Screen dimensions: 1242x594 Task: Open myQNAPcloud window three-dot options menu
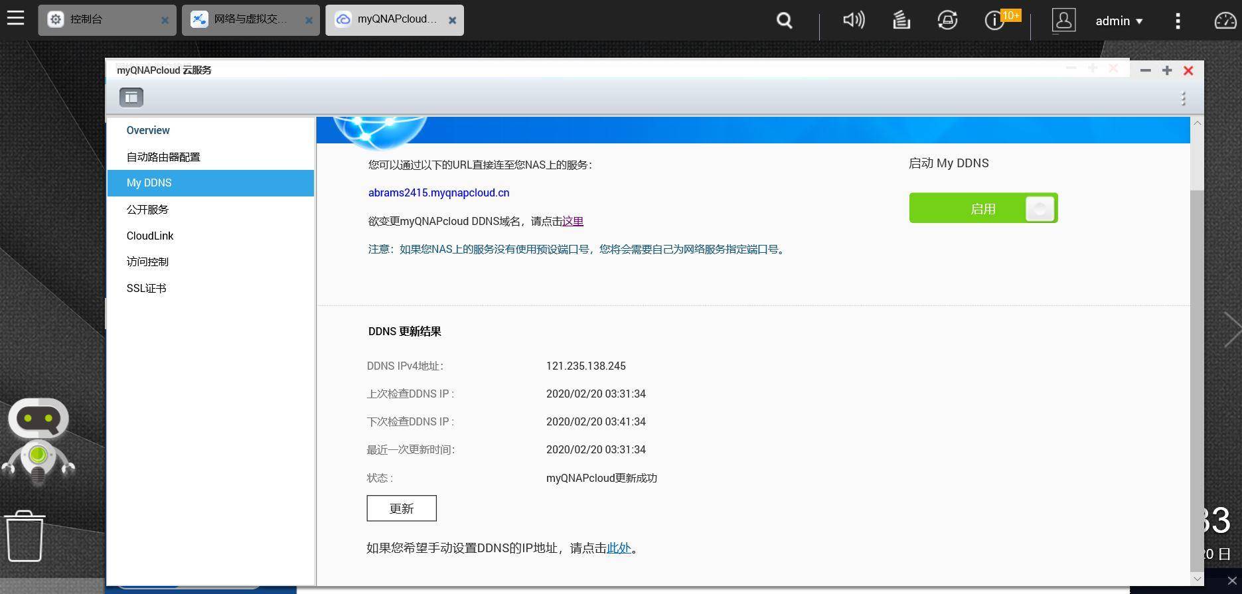coord(1184,99)
